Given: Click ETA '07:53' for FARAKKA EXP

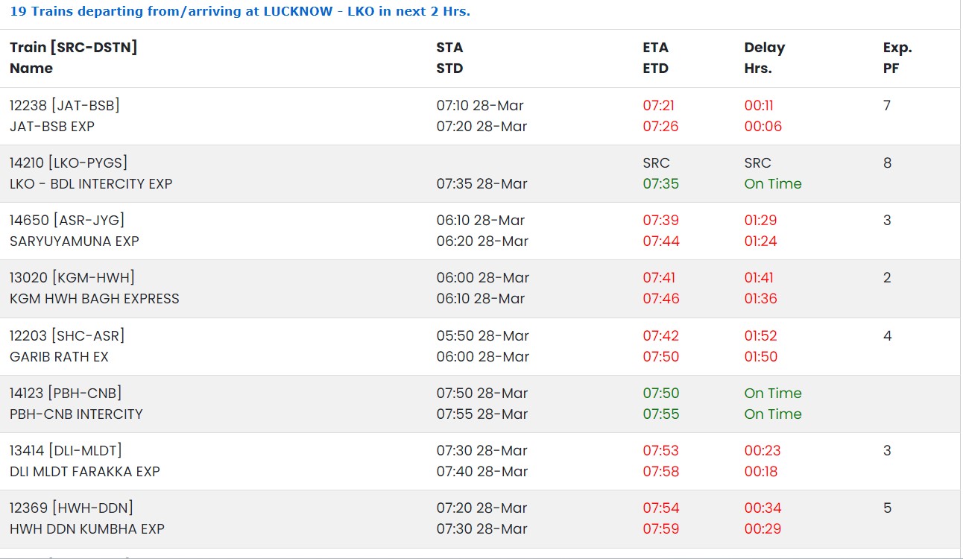Looking at the screenshot, I should tap(660, 451).
